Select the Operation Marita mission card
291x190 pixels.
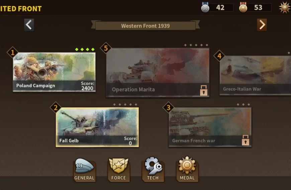(158, 73)
